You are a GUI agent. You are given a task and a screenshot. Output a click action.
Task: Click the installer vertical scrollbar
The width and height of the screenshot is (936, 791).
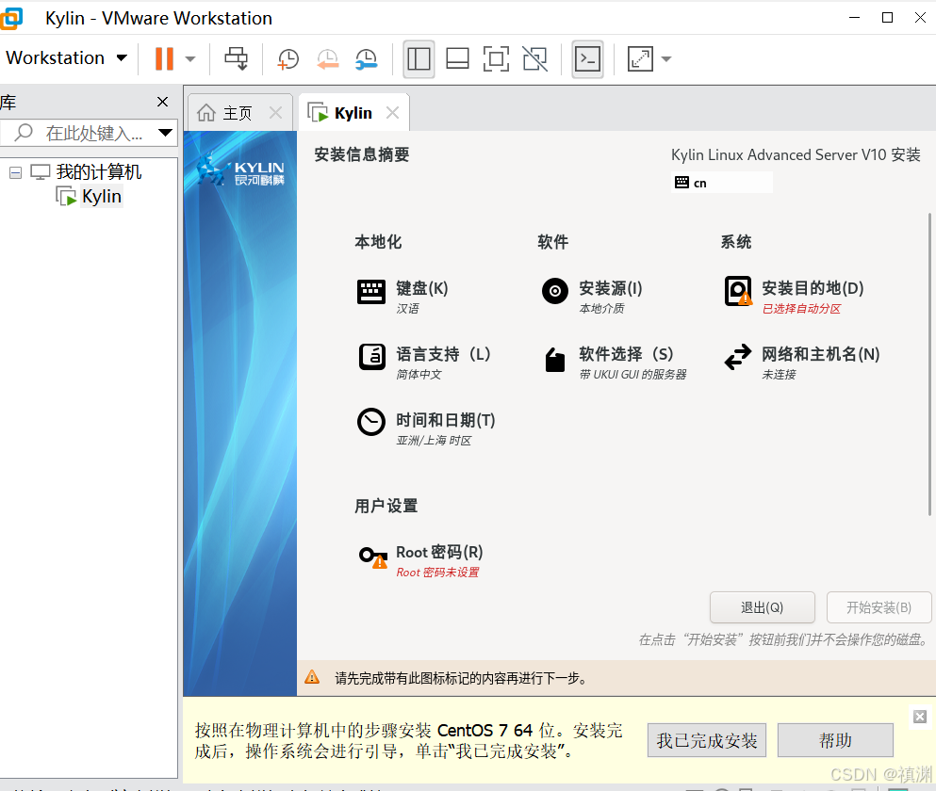[929, 363]
